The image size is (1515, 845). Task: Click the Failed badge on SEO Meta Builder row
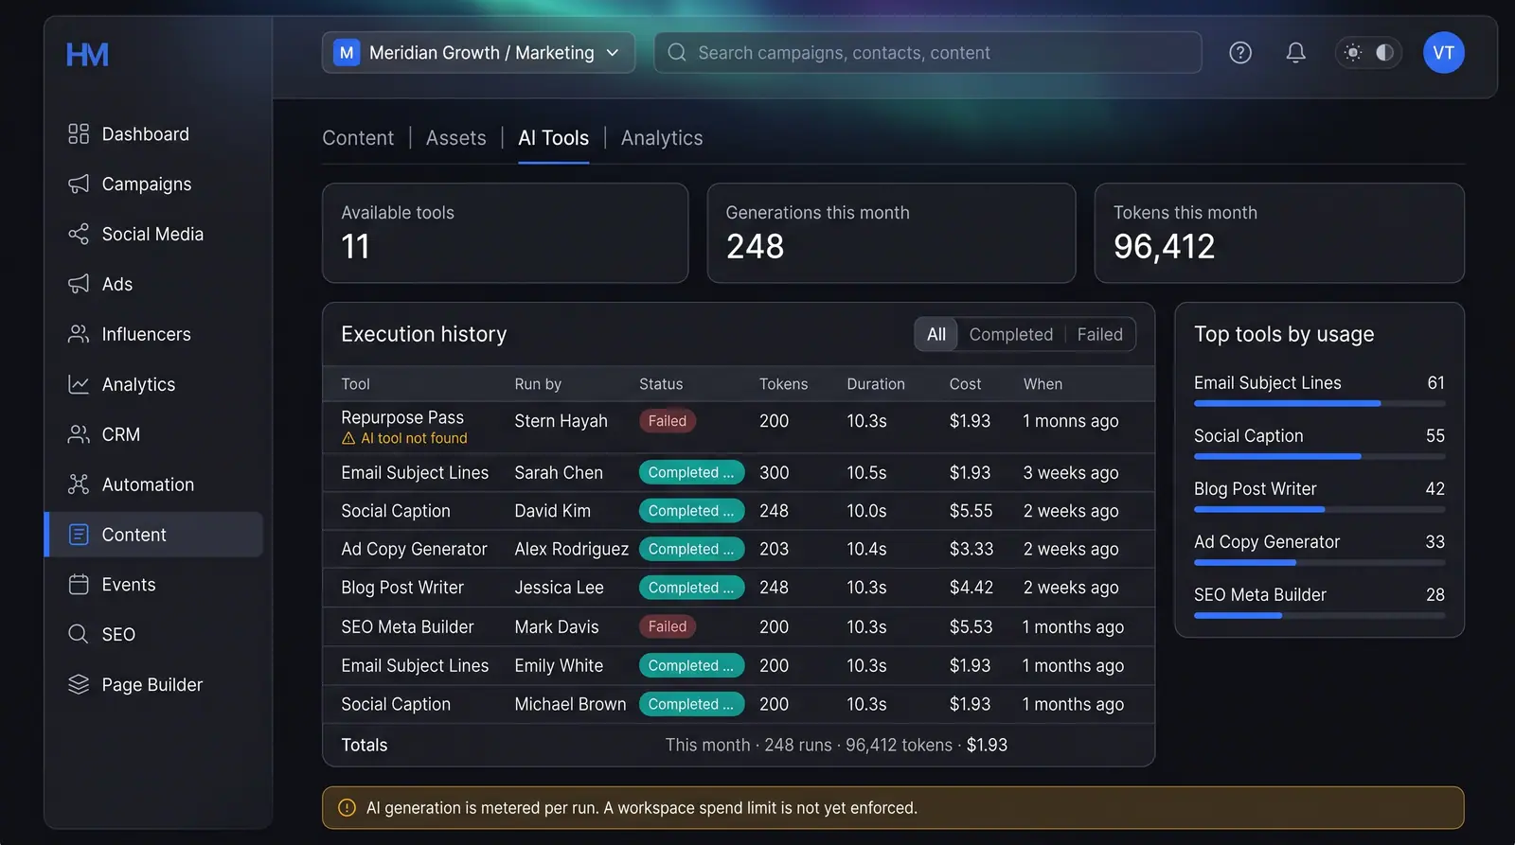(668, 626)
